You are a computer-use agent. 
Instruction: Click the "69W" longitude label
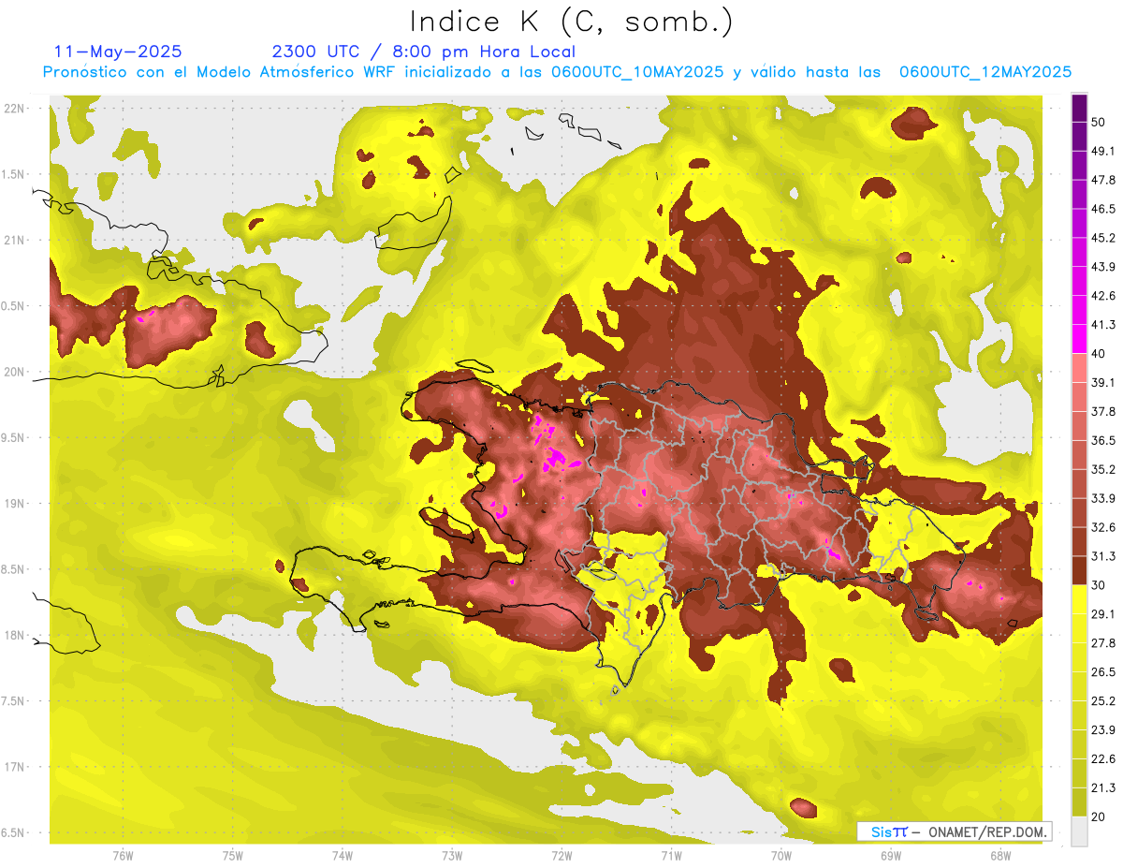click(x=891, y=856)
